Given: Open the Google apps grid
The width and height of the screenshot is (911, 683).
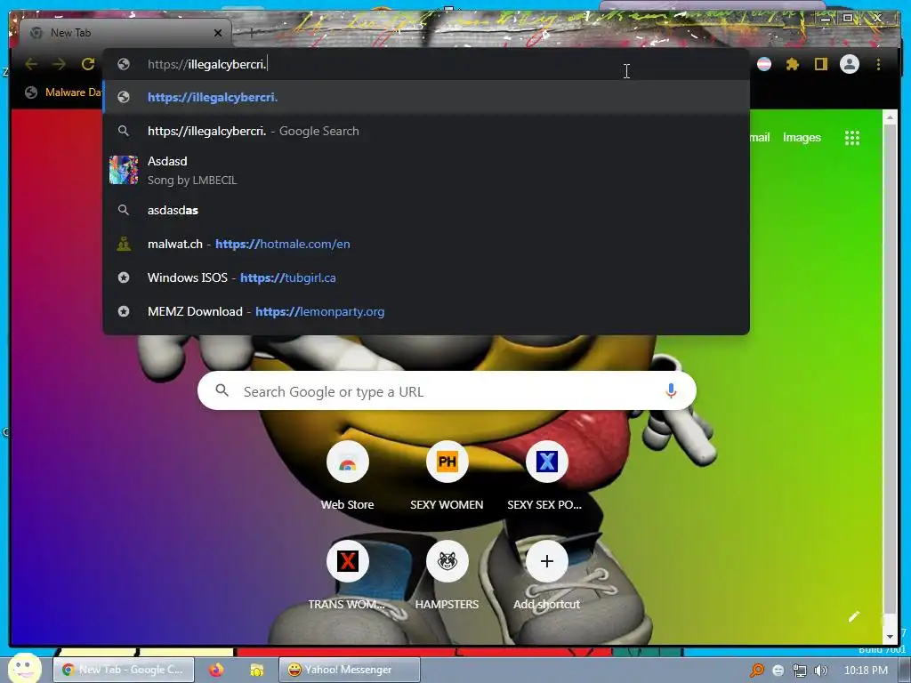Looking at the screenshot, I should pyautogui.click(x=851, y=138).
